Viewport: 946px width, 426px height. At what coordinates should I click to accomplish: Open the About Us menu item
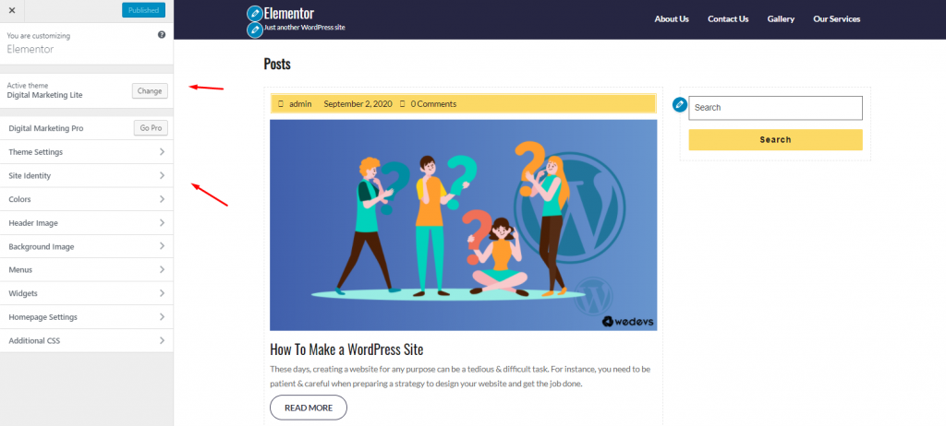(672, 18)
